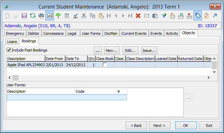The height and width of the screenshot is (133, 224).
Task: Click the Open folder toolbar icon
Action: (16, 16)
